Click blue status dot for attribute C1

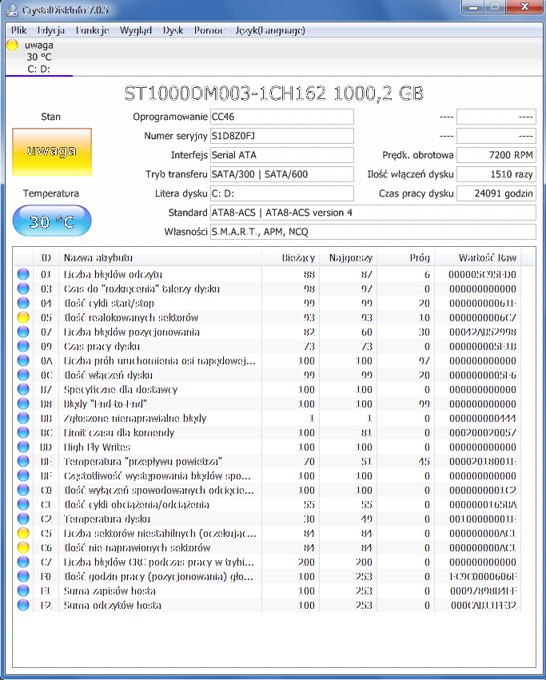(23, 504)
